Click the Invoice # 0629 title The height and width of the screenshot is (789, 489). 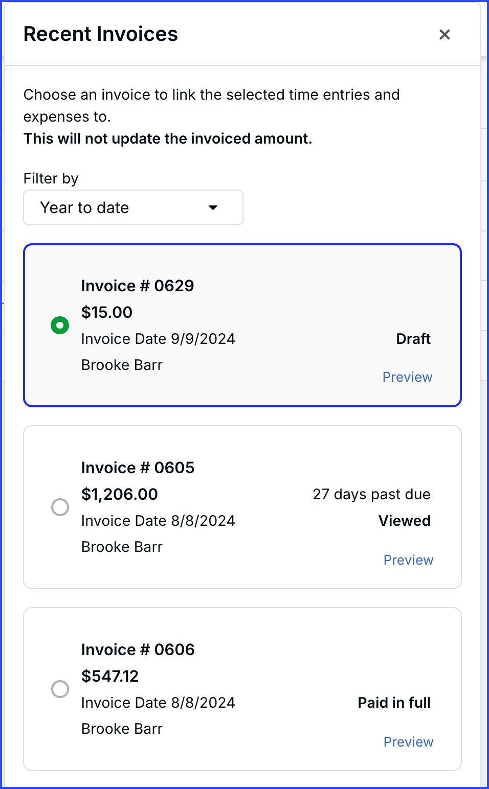pyautogui.click(x=138, y=286)
